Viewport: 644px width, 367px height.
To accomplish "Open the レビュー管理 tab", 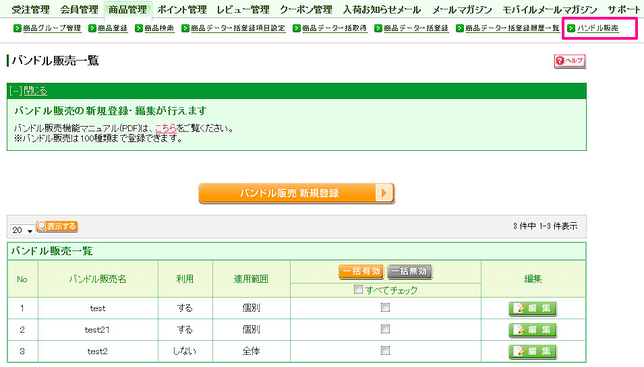I will pyautogui.click(x=243, y=9).
